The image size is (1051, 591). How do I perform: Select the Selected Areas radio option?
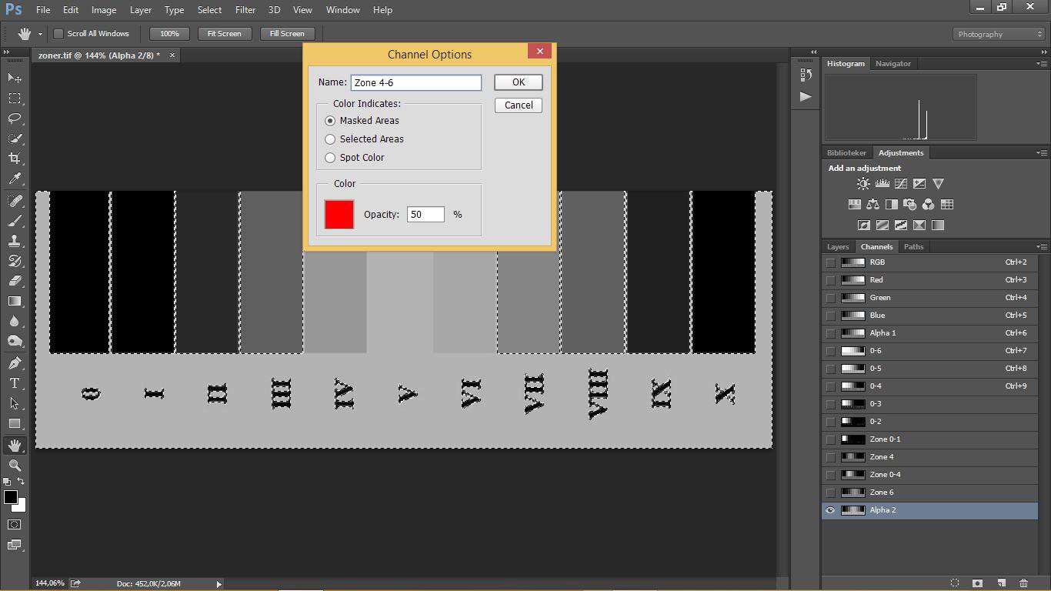pos(331,139)
